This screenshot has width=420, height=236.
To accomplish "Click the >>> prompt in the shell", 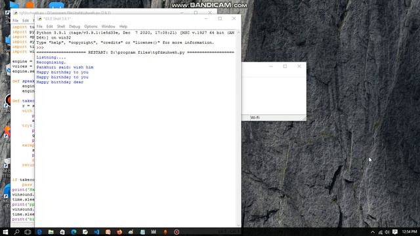I will [x=40, y=48].
